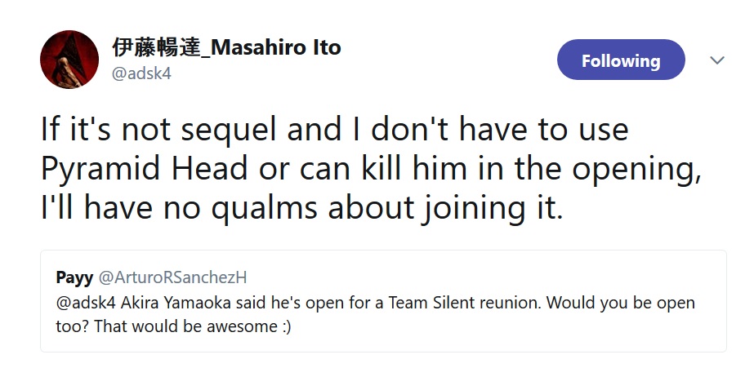Expand the tweet options chevron
The image size is (745, 368).
pyautogui.click(x=717, y=60)
